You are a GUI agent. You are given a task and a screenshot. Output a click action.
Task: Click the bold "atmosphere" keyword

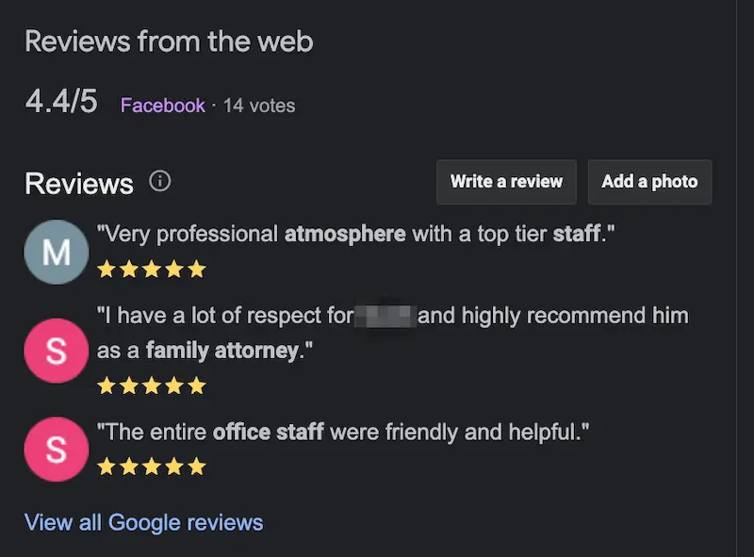346,233
